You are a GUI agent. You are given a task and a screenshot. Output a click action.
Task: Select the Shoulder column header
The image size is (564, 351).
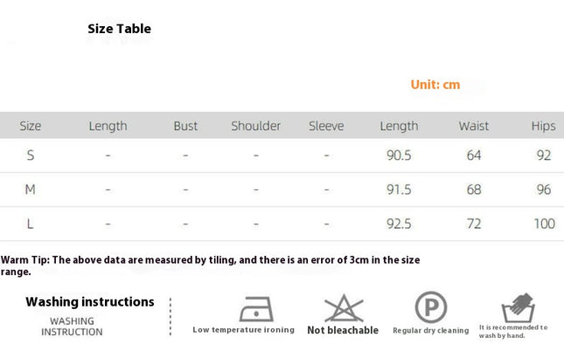point(255,126)
